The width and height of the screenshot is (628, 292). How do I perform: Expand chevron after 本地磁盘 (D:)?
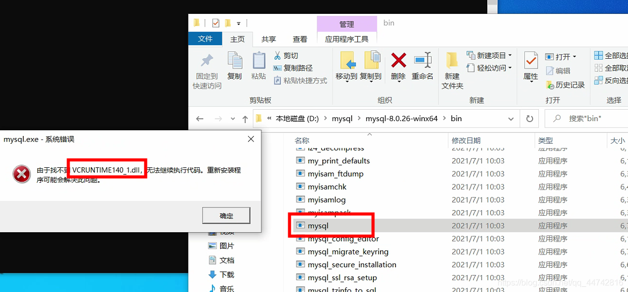coord(325,118)
